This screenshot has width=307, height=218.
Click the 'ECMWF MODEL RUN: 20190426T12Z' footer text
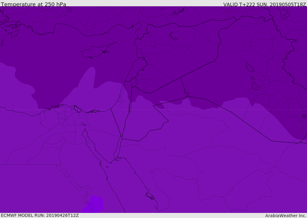click(x=40, y=215)
